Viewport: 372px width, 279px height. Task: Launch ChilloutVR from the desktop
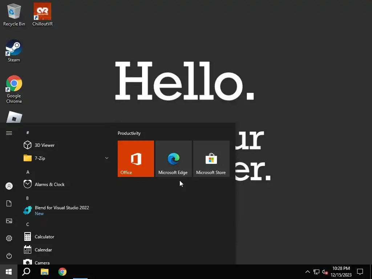(x=43, y=15)
